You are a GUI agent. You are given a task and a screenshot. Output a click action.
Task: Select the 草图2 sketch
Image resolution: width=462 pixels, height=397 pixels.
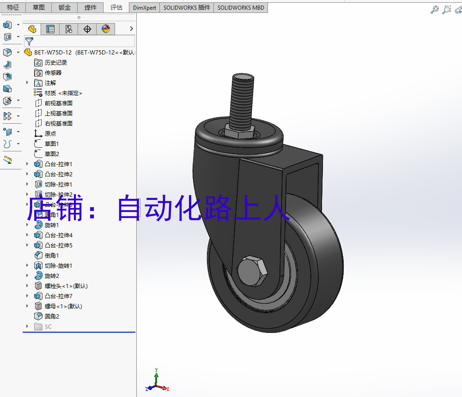click(52, 154)
